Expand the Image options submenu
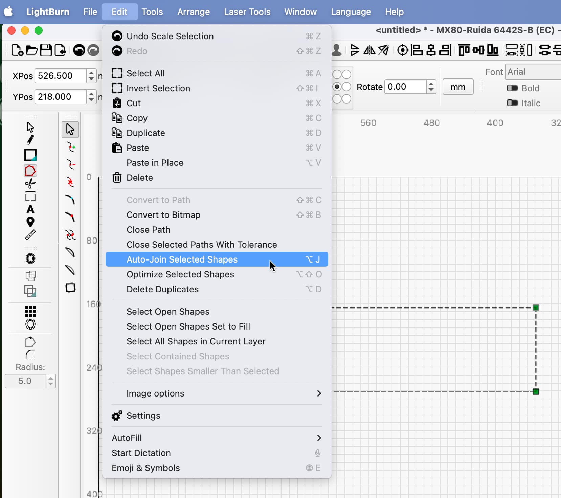Screen dimensions: 561x498 coord(217,393)
